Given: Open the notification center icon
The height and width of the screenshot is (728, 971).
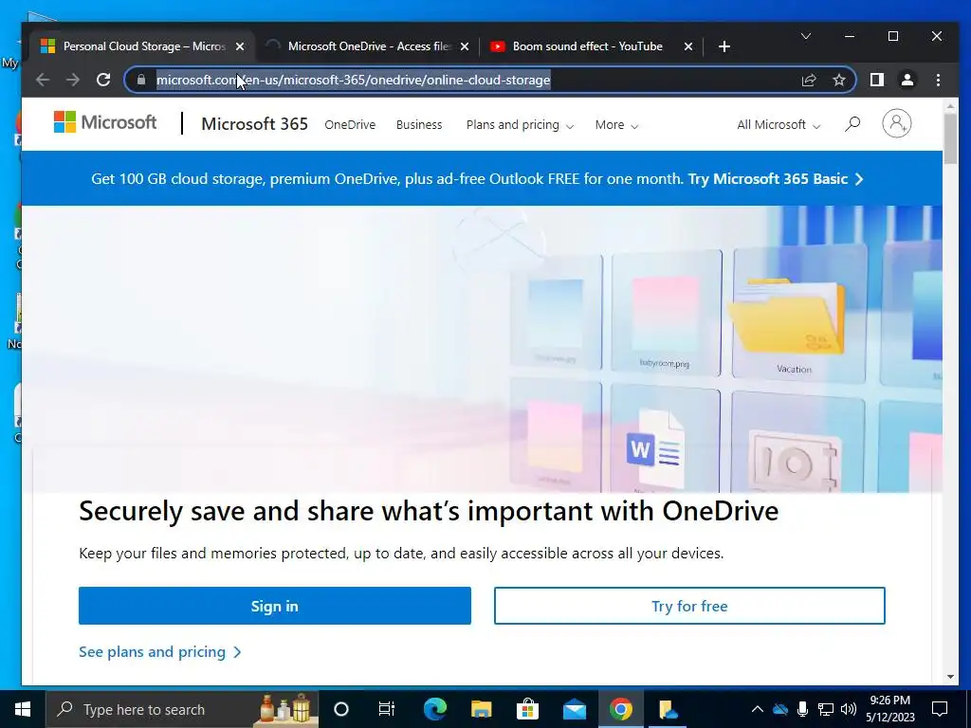Looking at the screenshot, I should click(940, 709).
